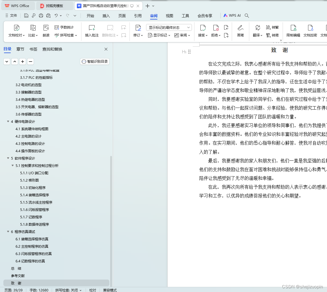Switch to the Chapters pane tab
The image size is (327, 292).
pyautogui.click(x=20, y=49)
